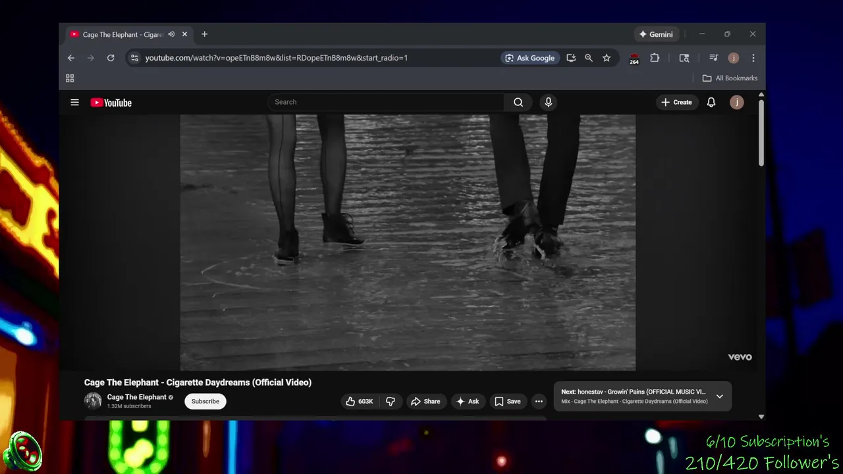This screenshot has height=474, width=843.
Task: Open the Cage The Elephant channel name
Action: [137, 397]
